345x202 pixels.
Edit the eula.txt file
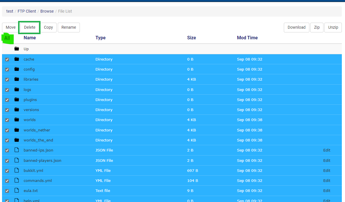pos(327,191)
